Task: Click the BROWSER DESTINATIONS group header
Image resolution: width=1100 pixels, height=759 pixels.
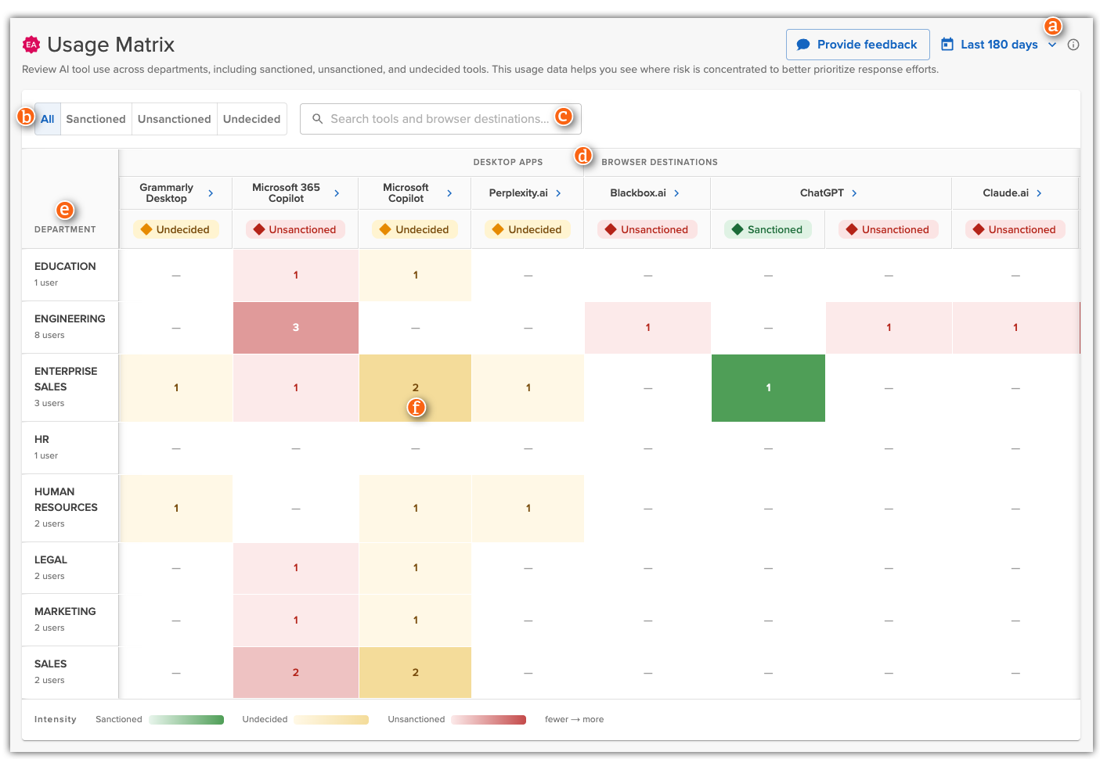Action: (x=659, y=163)
